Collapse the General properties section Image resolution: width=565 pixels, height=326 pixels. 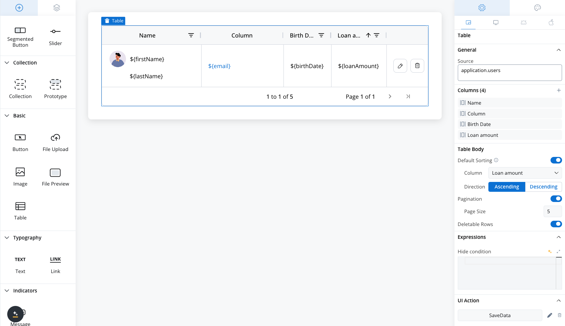point(558,50)
